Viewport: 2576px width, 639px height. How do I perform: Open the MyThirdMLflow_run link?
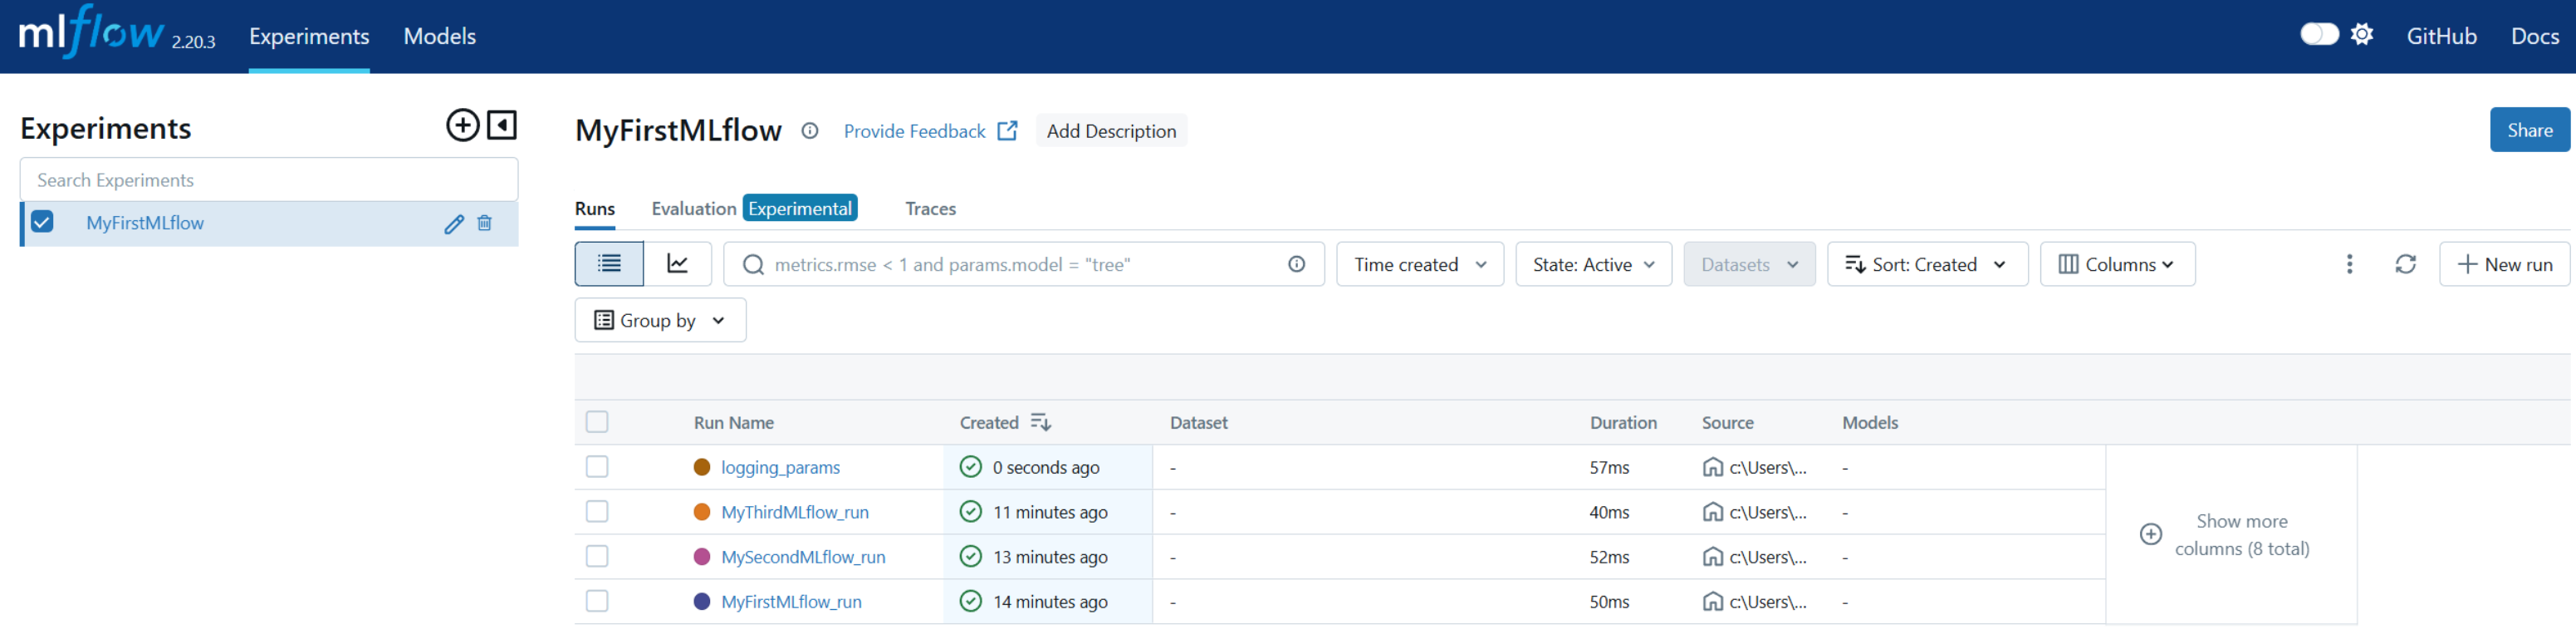pos(794,512)
